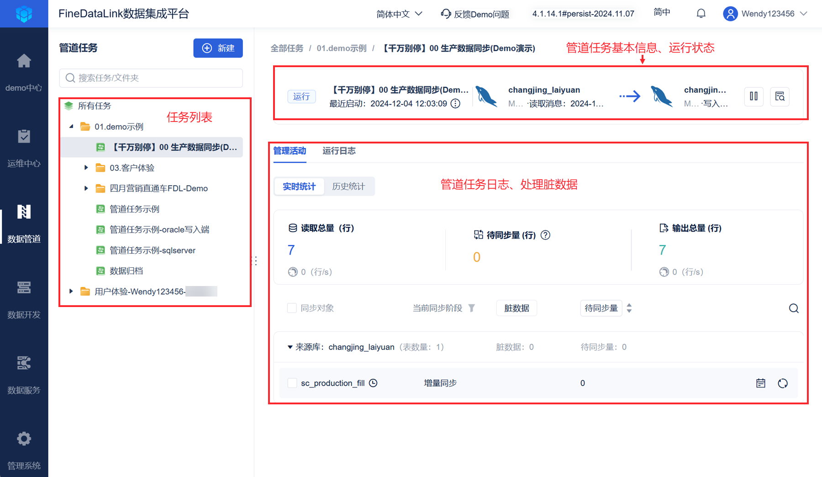The width and height of the screenshot is (822, 477).
Task: Sort by 待同步量 using the arrows
Action: [x=629, y=308]
